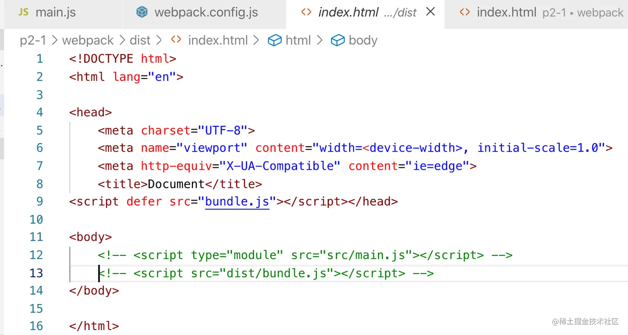The image size is (628, 335).
Task: Click HTML icon on index.html p2-1 tab
Action: (464, 12)
